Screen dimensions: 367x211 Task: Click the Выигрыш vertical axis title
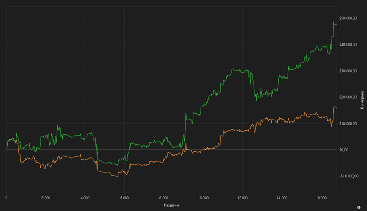[362, 100]
